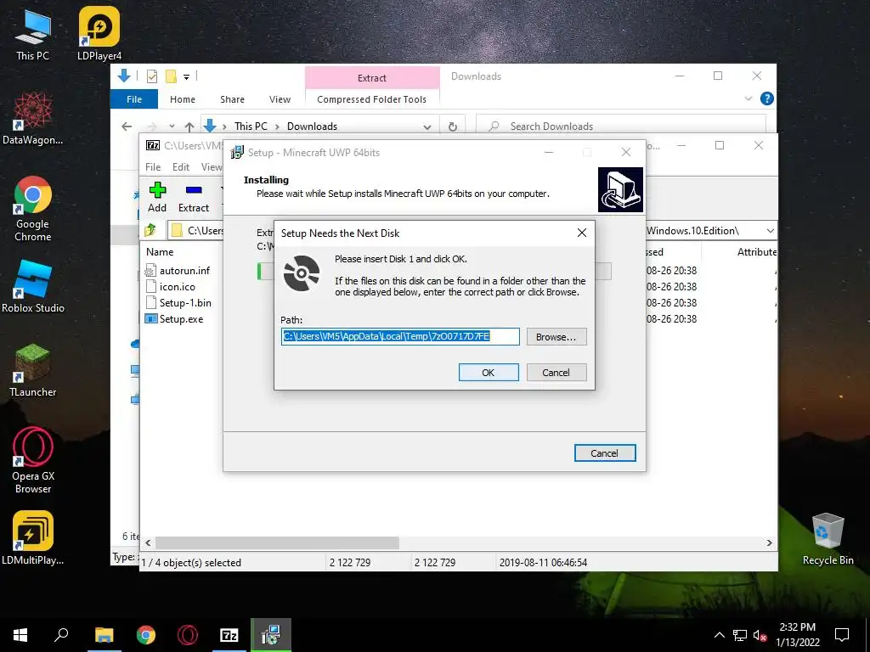The height and width of the screenshot is (652, 870).
Task: Click Cancel in the Setup Needs the Next Disk dialog
Action: click(x=556, y=373)
